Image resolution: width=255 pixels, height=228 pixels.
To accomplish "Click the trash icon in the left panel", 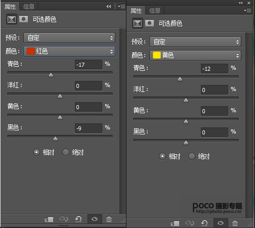I will pos(109,219).
